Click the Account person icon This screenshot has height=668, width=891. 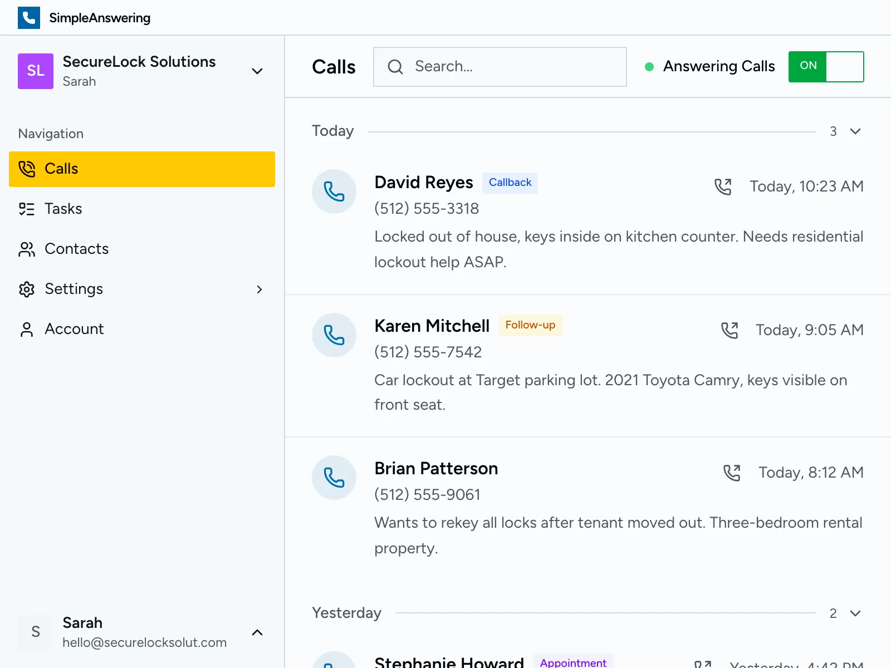[26, 329]
